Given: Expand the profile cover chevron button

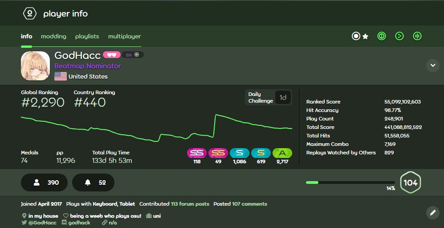Looking at the screenshot, I should click(x=433, y=66).
